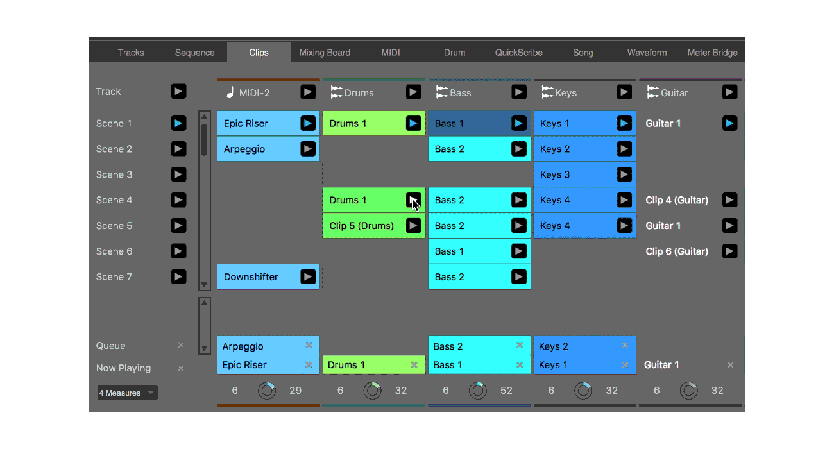This screenshot has height=449, width=834.
Task: Play the Downshifter clip
Action: pos(308,277)
